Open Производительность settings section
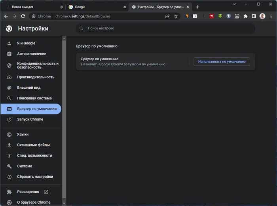This screenshot has height=206, width=277. (x=31, y=77)
